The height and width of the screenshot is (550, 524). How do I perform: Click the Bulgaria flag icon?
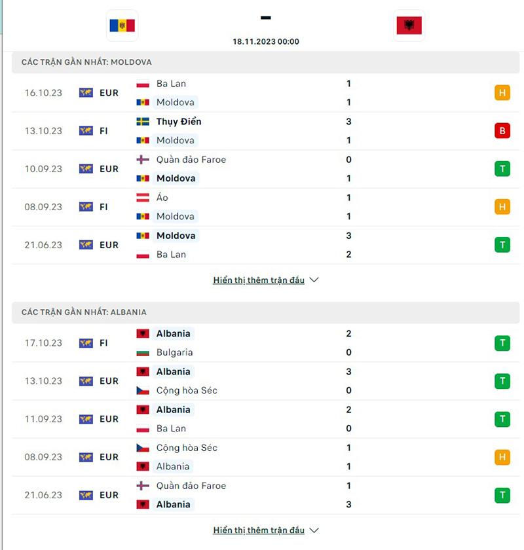click(143, 352)
